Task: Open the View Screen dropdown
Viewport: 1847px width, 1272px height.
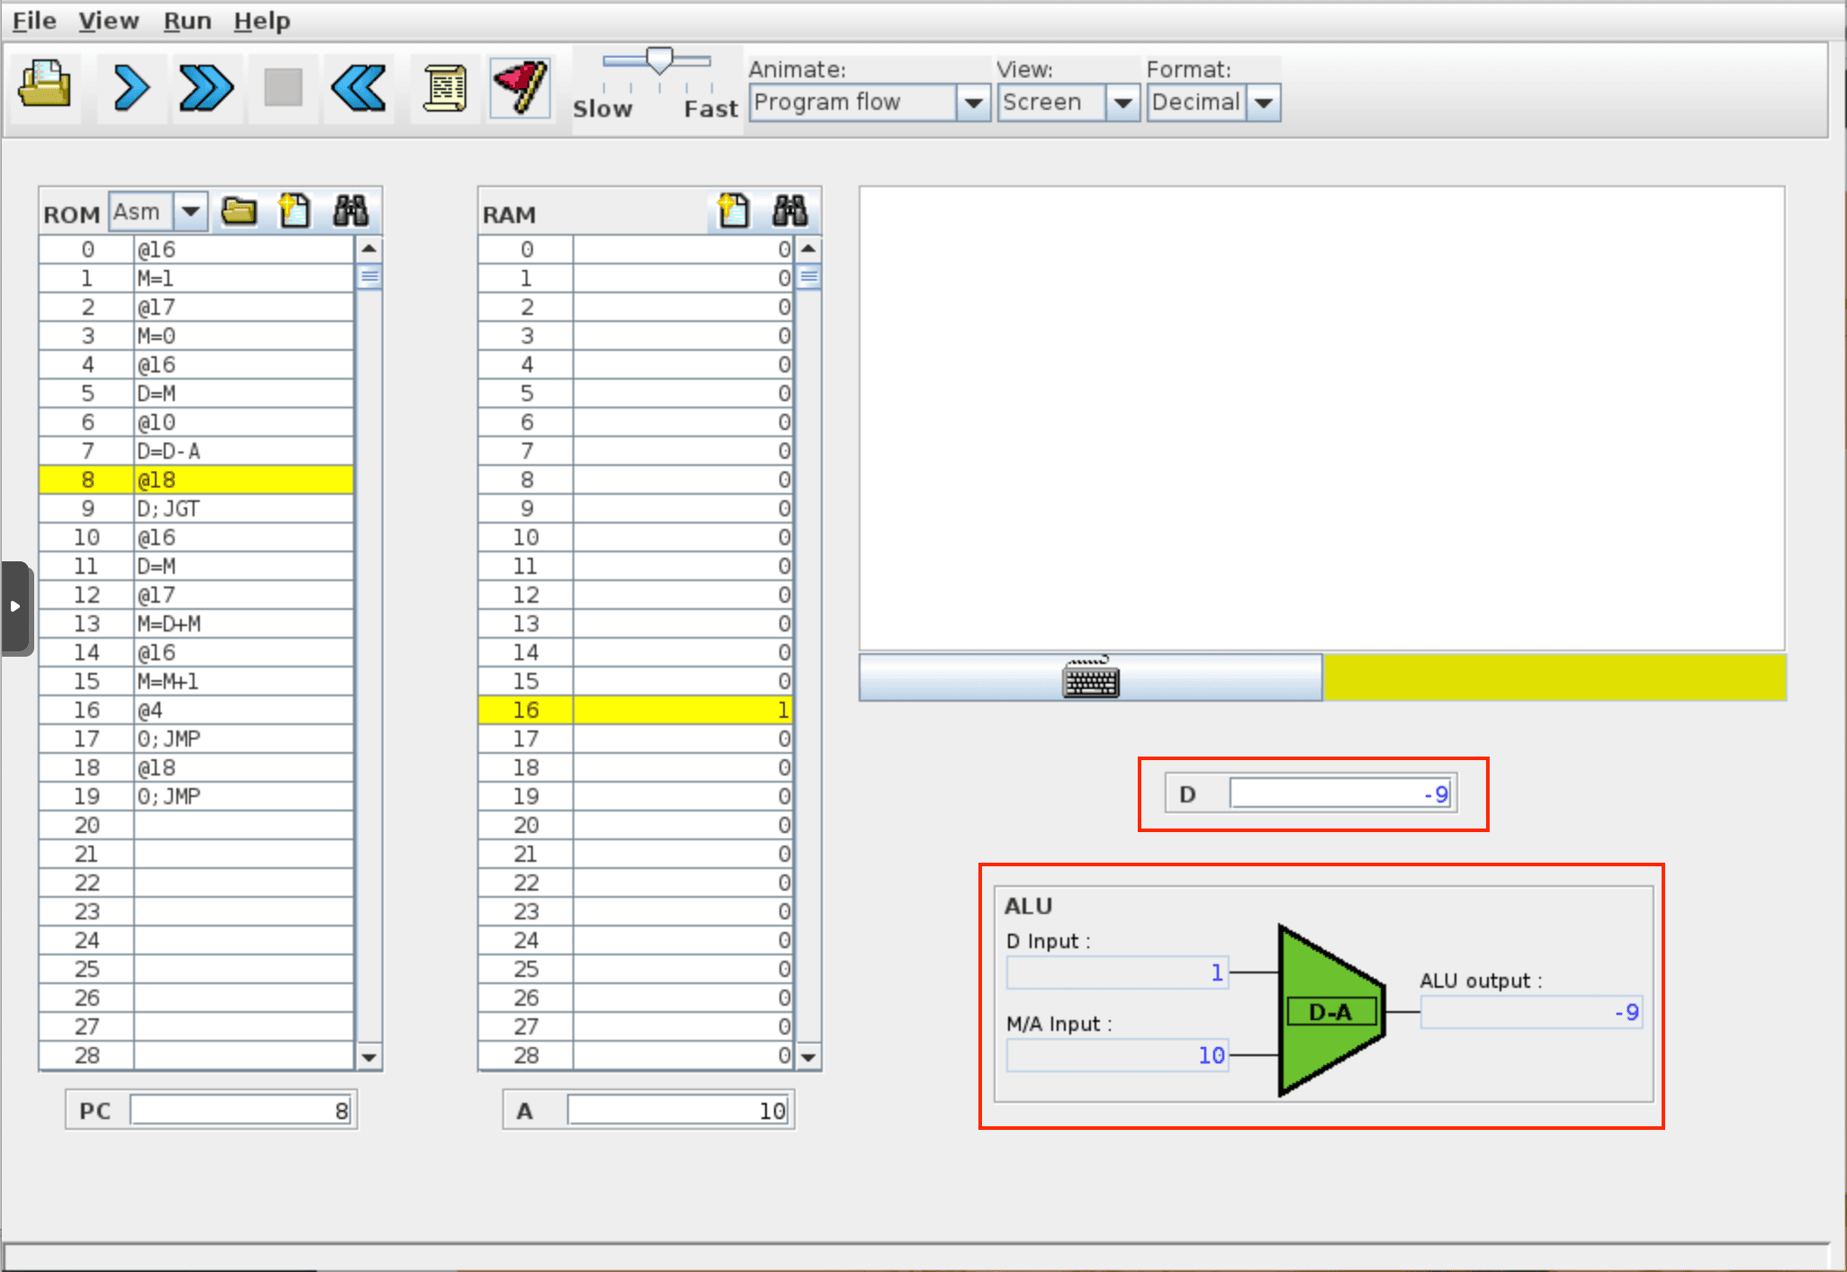Action: (1122, 103)
